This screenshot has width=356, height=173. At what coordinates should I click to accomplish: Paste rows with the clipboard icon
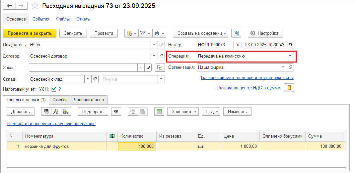[142, 111]
